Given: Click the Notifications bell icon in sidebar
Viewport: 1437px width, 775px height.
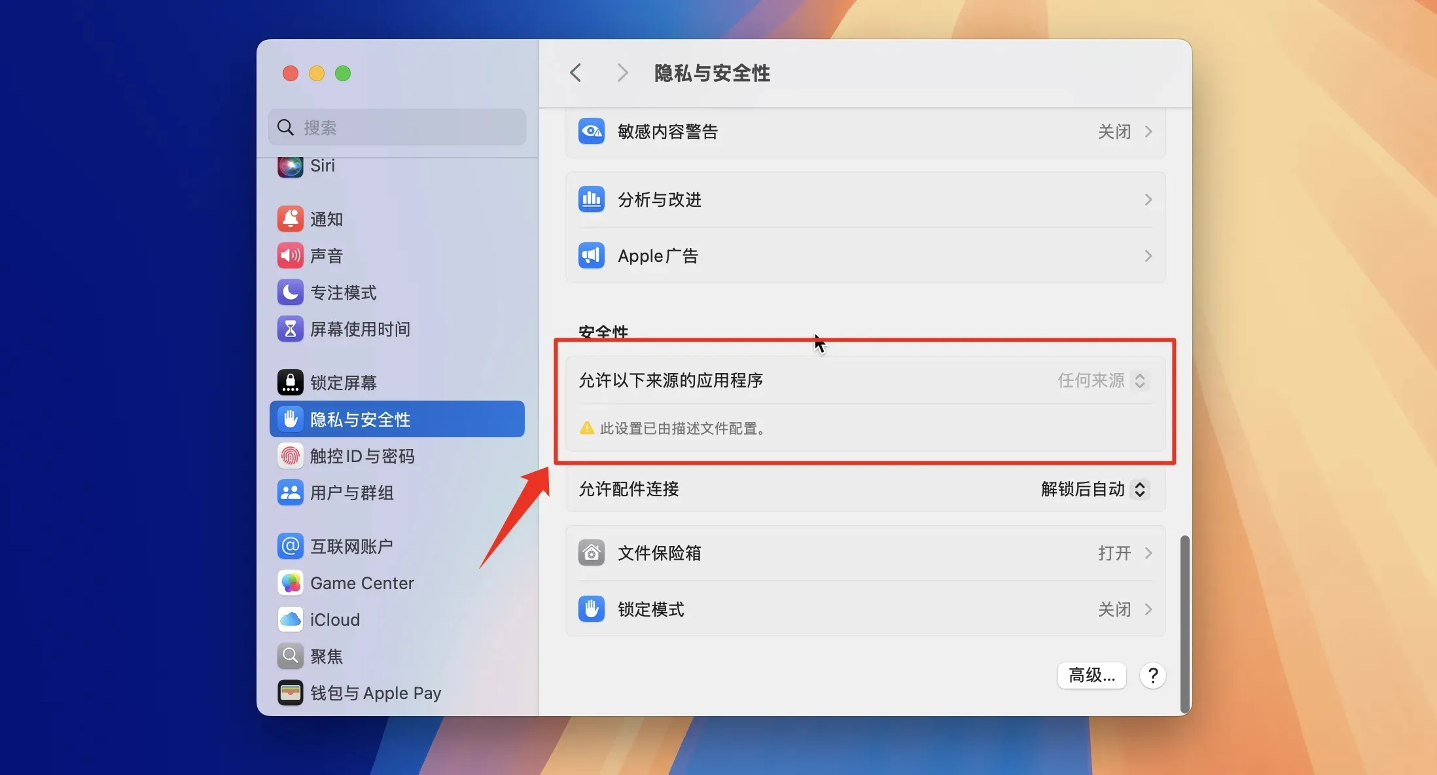Looking at the screenshot, I should click(x=290, y=219).
